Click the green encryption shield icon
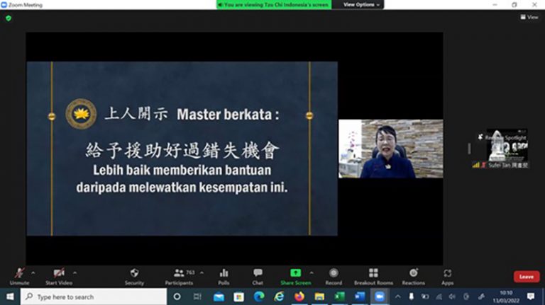This screenshot has width=545, height=305. click(9, 18)
